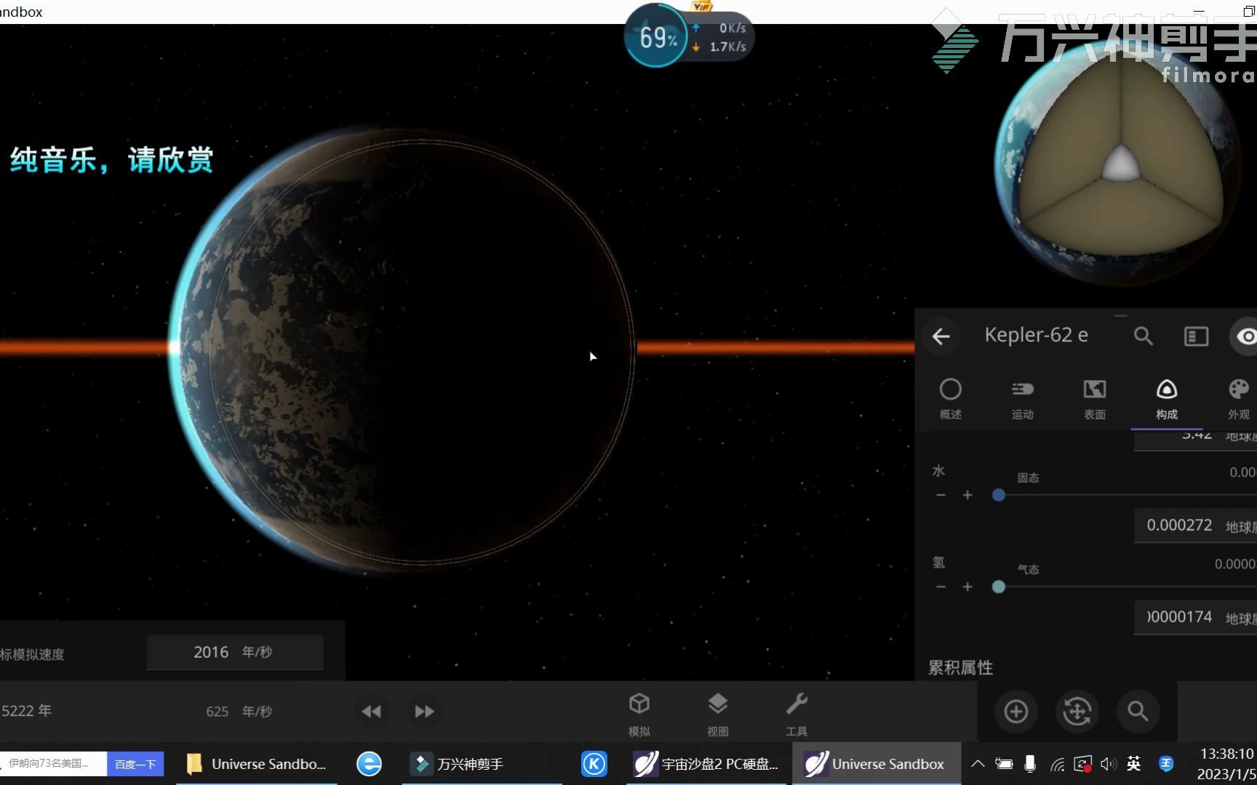The height and width of the screenshot is (785, 1257).
Task: Click the screen recording tray icon with red dot
Action: [1082, 764]
